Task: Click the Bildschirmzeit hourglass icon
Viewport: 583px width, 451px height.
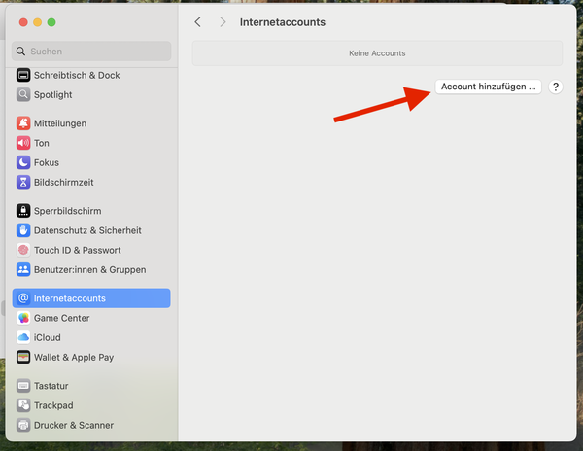Action: (x=24, y=182)
